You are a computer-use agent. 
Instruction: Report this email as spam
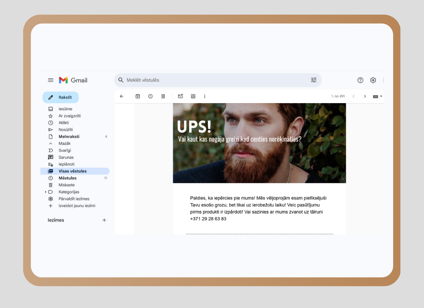click(x=150, y=96)
